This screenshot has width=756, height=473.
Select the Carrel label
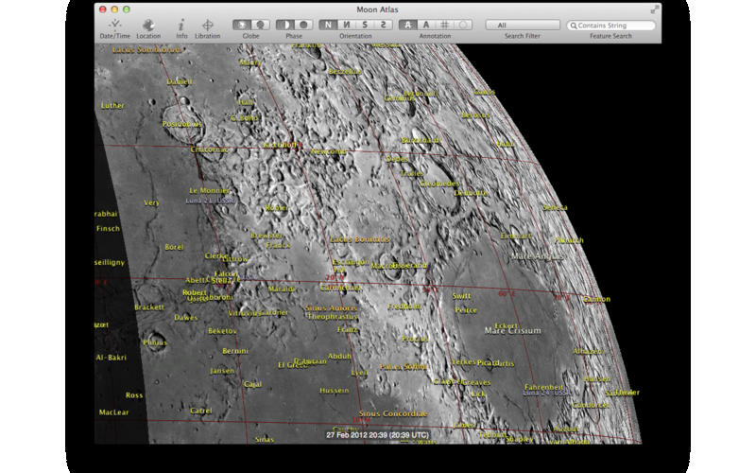click(x=201, y=411)
